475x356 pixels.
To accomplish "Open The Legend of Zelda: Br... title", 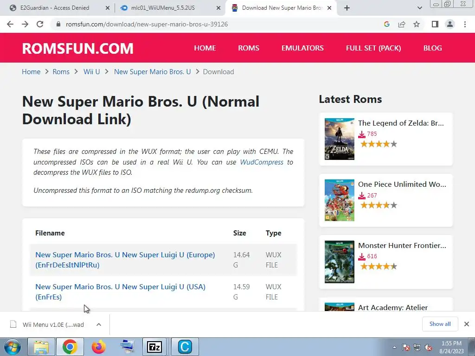I will tap(401, 123).
